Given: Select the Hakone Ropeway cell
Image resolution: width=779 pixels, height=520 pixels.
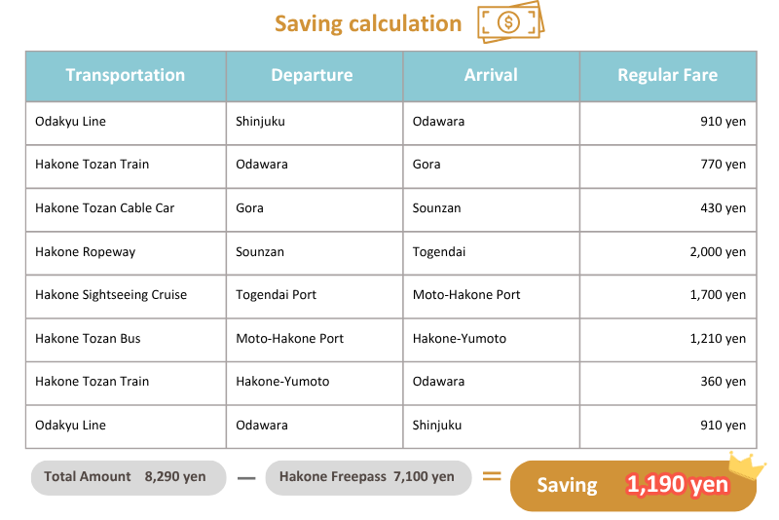Looking at the screenshot, I should click(x=126, y=252).
